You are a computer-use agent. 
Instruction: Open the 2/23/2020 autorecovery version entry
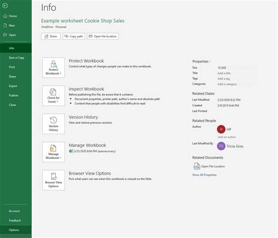tap(92, 151)
